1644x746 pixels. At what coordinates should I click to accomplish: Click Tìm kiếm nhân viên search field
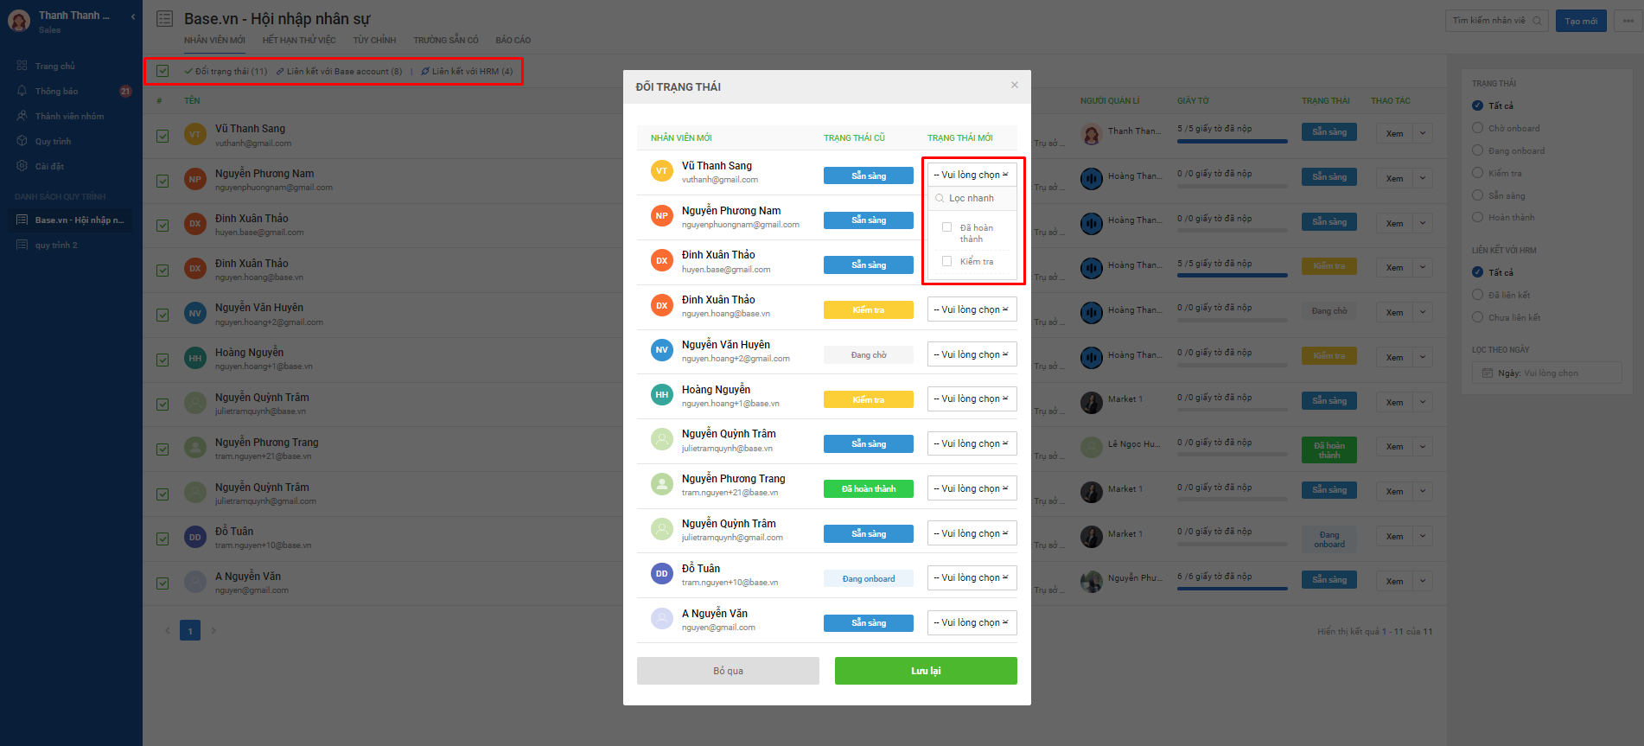(1496, 21)
